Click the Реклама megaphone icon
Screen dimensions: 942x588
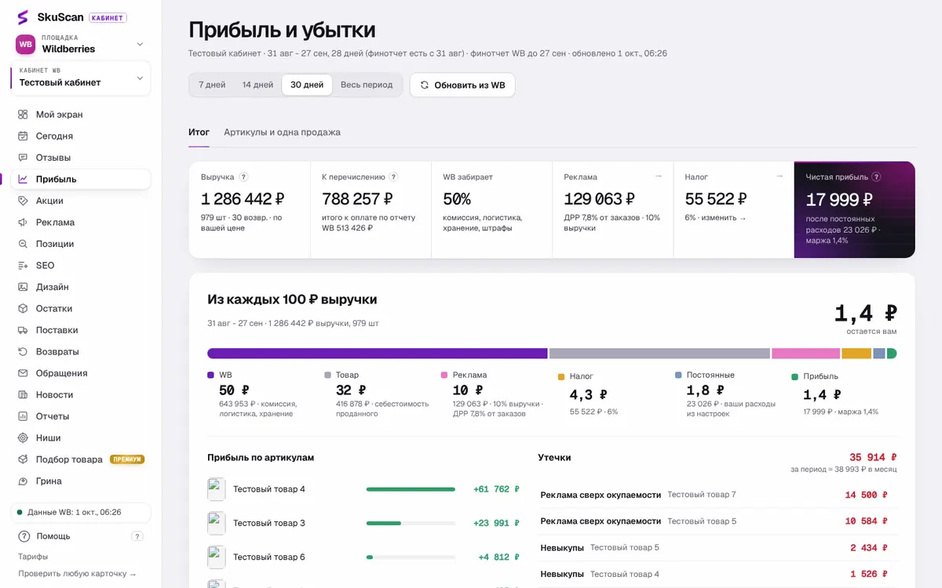23,222
